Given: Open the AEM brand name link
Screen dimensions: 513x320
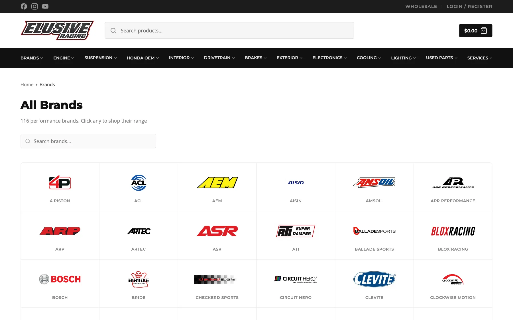Looking at the screenshot, I should coord(217,201).
